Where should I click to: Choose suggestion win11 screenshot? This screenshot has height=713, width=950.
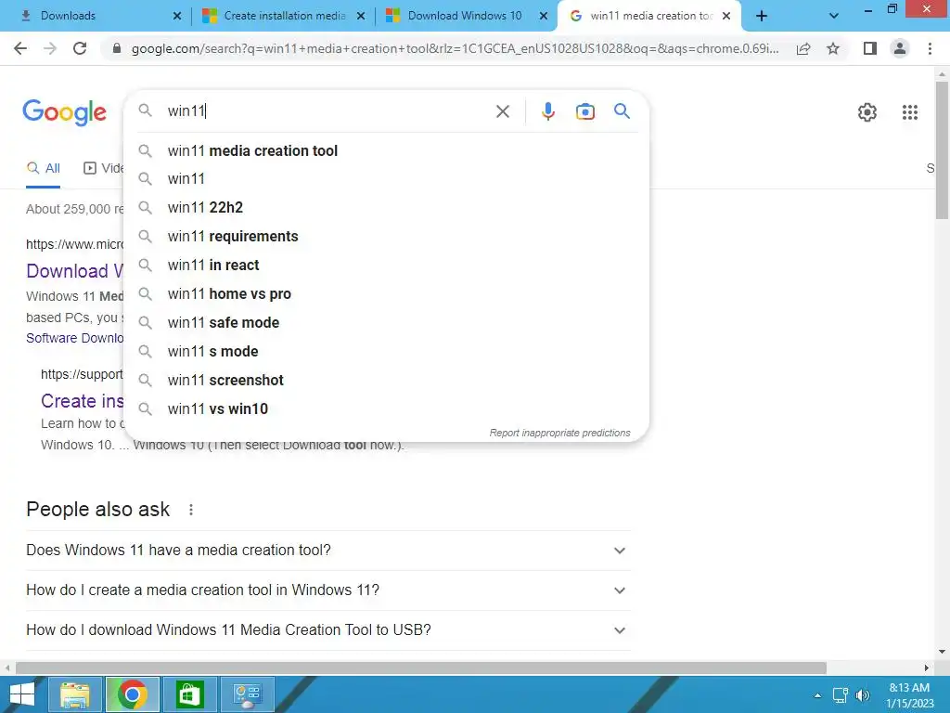tap(386, 380)
